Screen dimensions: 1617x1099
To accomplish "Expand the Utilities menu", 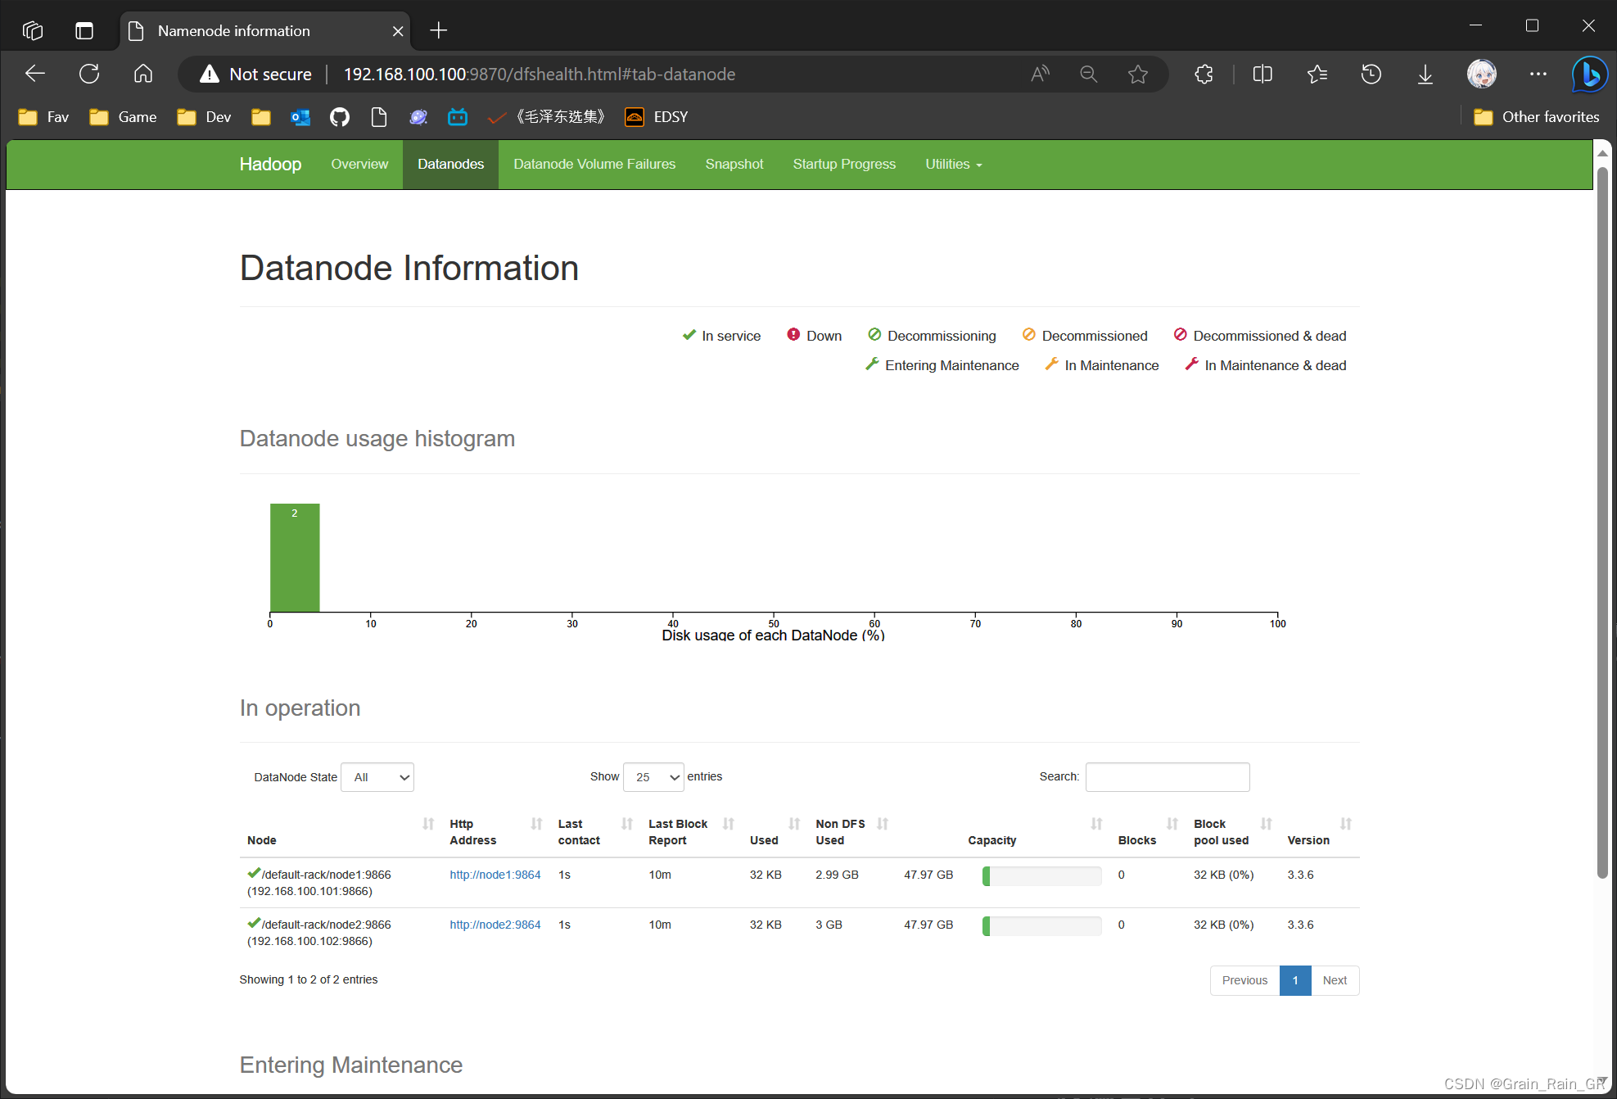I will tap(953, 164).
